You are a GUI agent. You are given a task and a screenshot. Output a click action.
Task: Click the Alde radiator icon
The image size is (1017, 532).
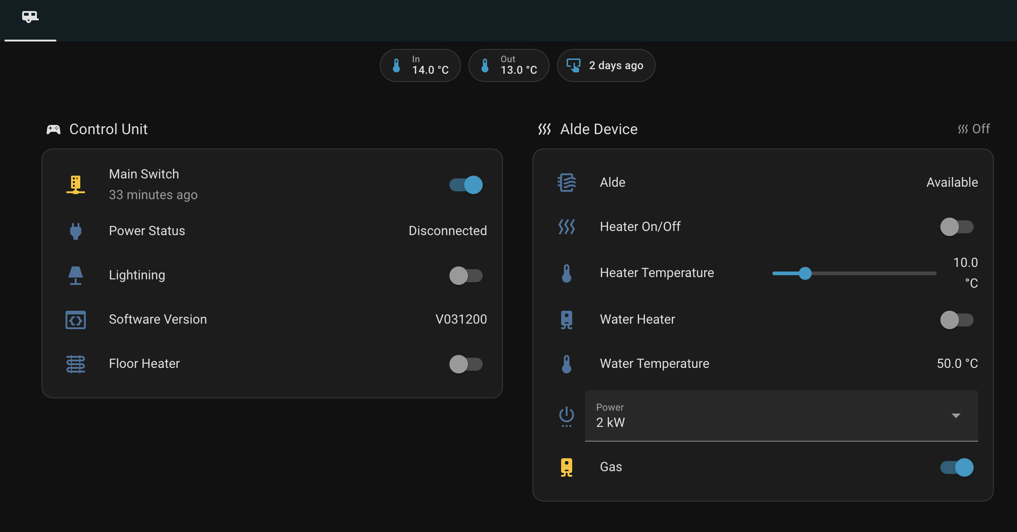[x=567, y=183]
